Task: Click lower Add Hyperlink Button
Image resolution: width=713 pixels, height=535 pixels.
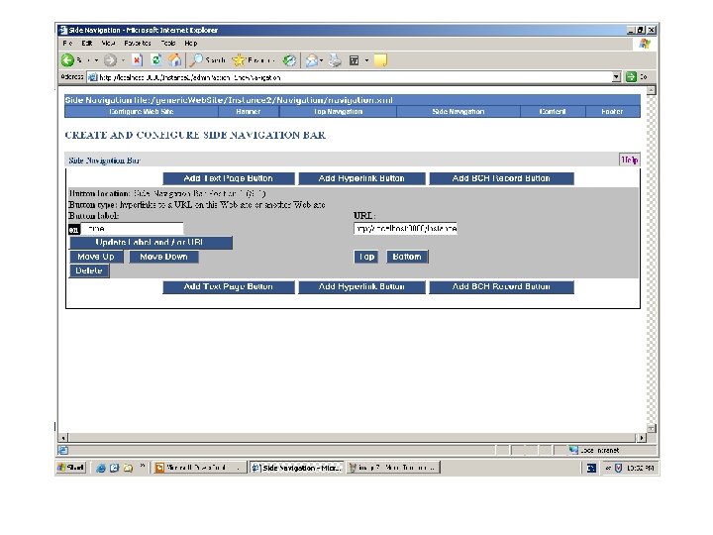Action: pyautogui.click(x=361, y=286)
